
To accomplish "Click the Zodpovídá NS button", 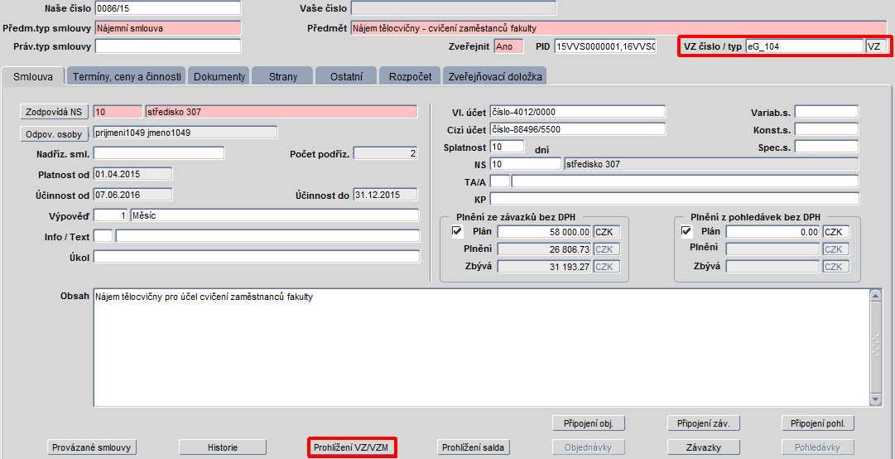I will click(x=54, y=112).
